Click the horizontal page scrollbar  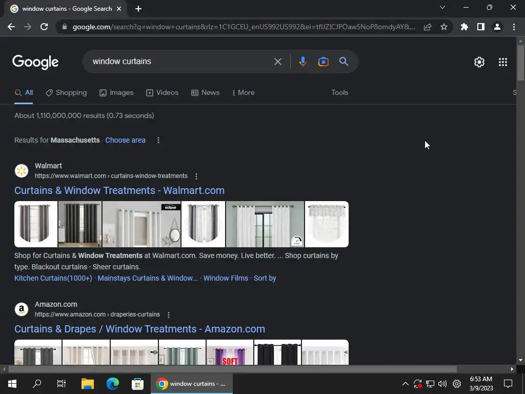(x=233, y=369)
